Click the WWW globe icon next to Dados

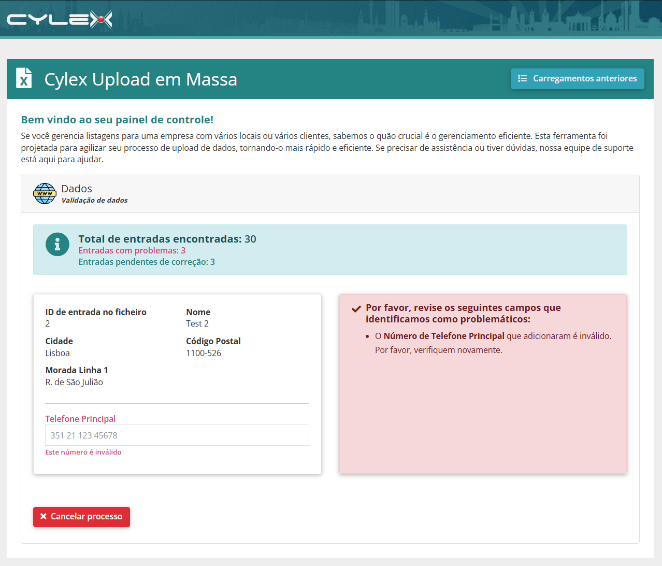(45, 193)
